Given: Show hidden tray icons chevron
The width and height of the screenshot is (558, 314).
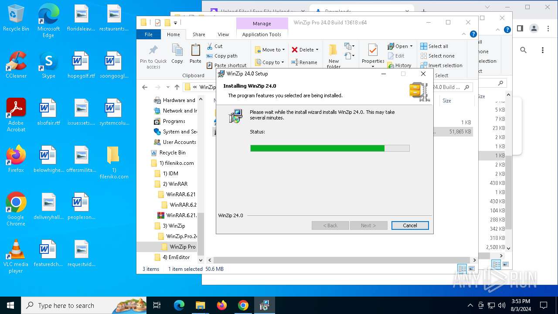Looking at the screenshot, I should (x=470, y=305).
